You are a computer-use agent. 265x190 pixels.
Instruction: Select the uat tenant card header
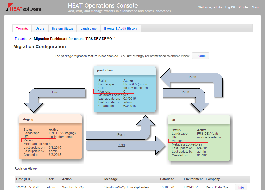point(199,120)
